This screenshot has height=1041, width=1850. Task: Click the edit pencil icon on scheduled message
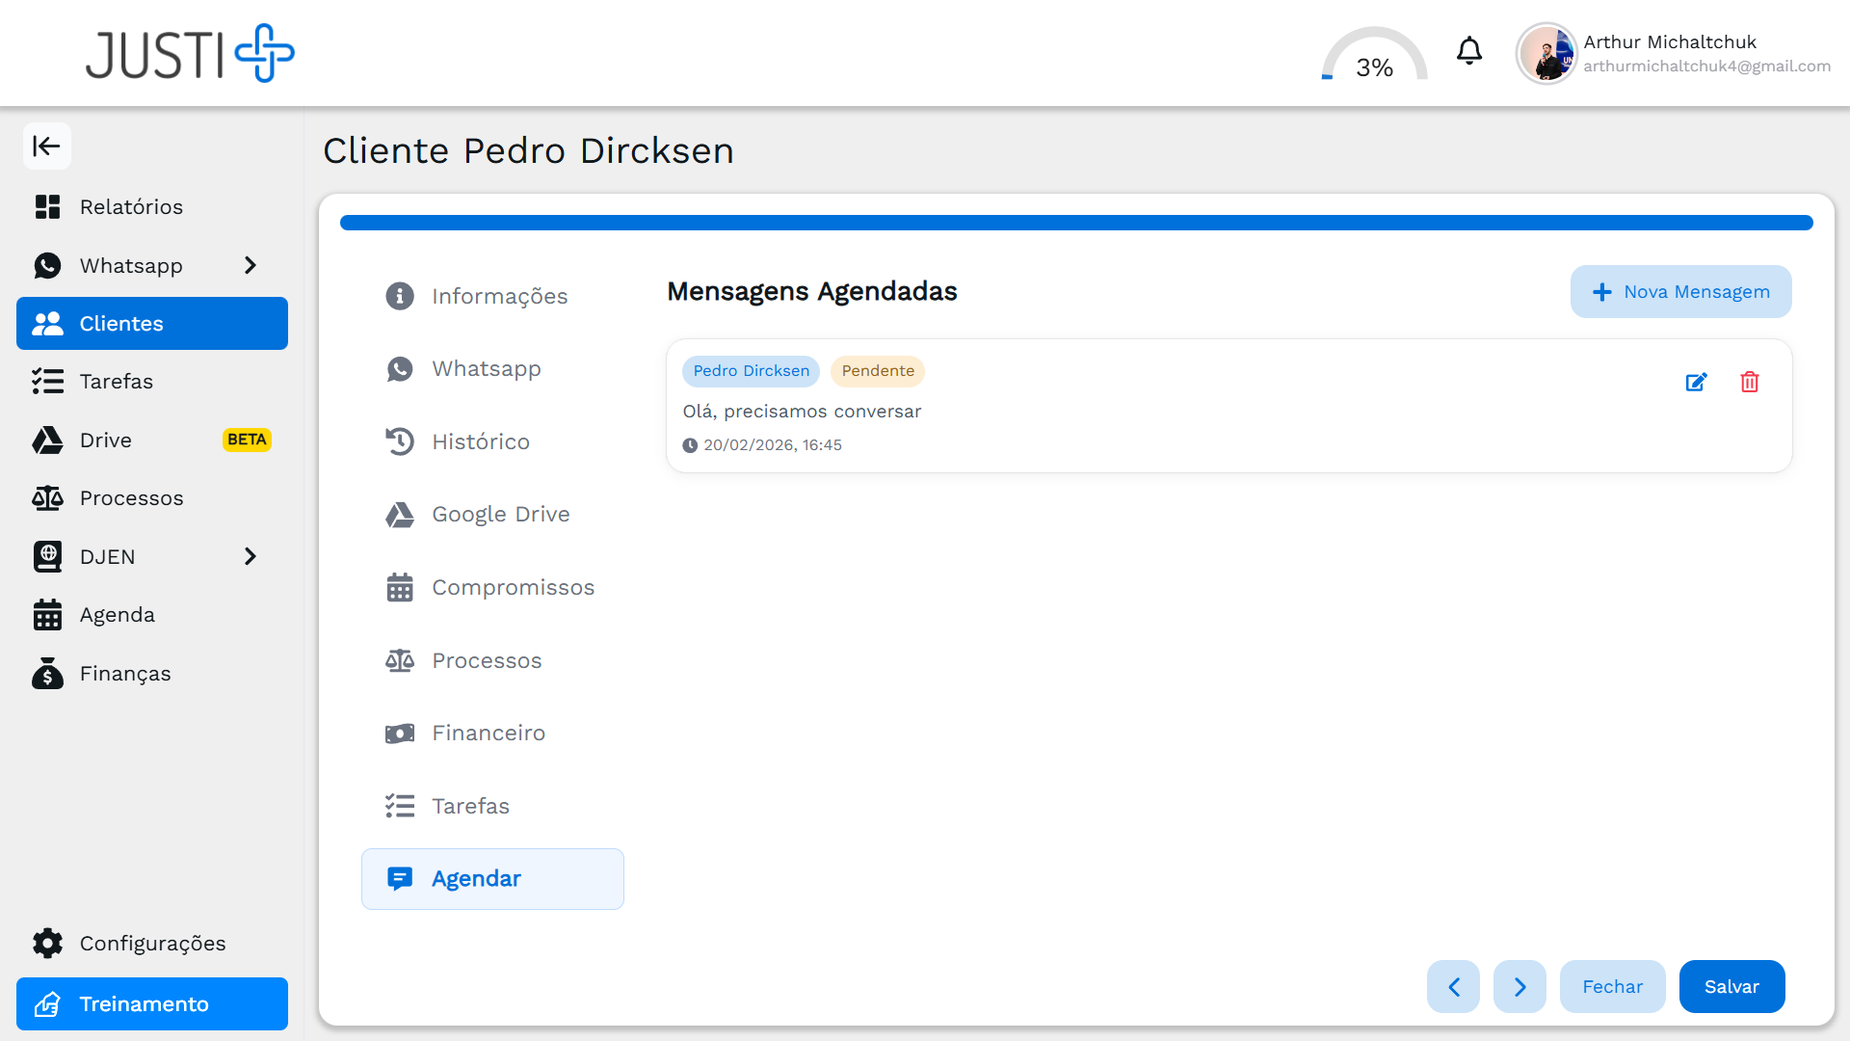pos(1696,383)
